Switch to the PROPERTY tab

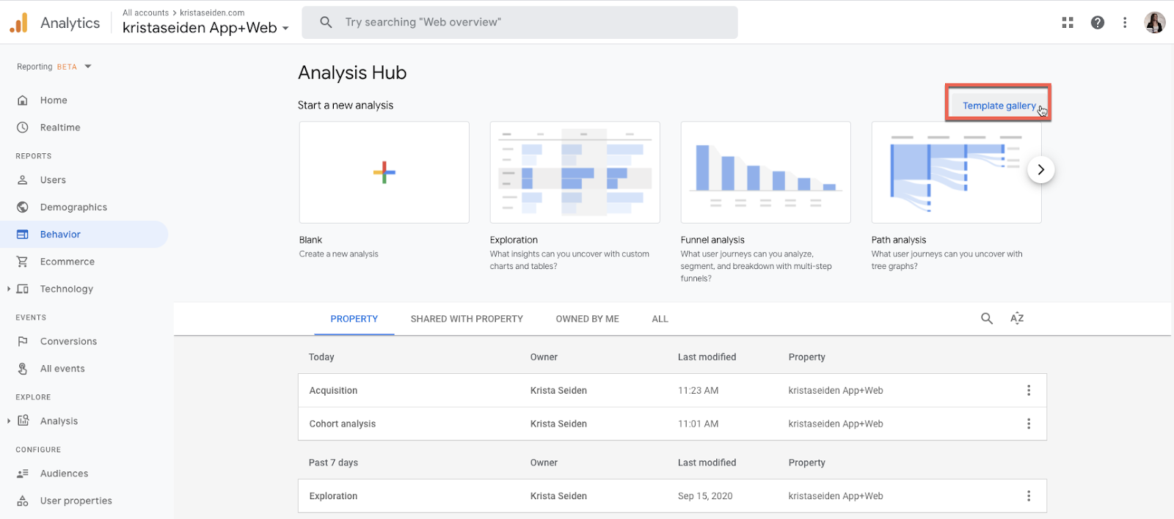(354, 319)
